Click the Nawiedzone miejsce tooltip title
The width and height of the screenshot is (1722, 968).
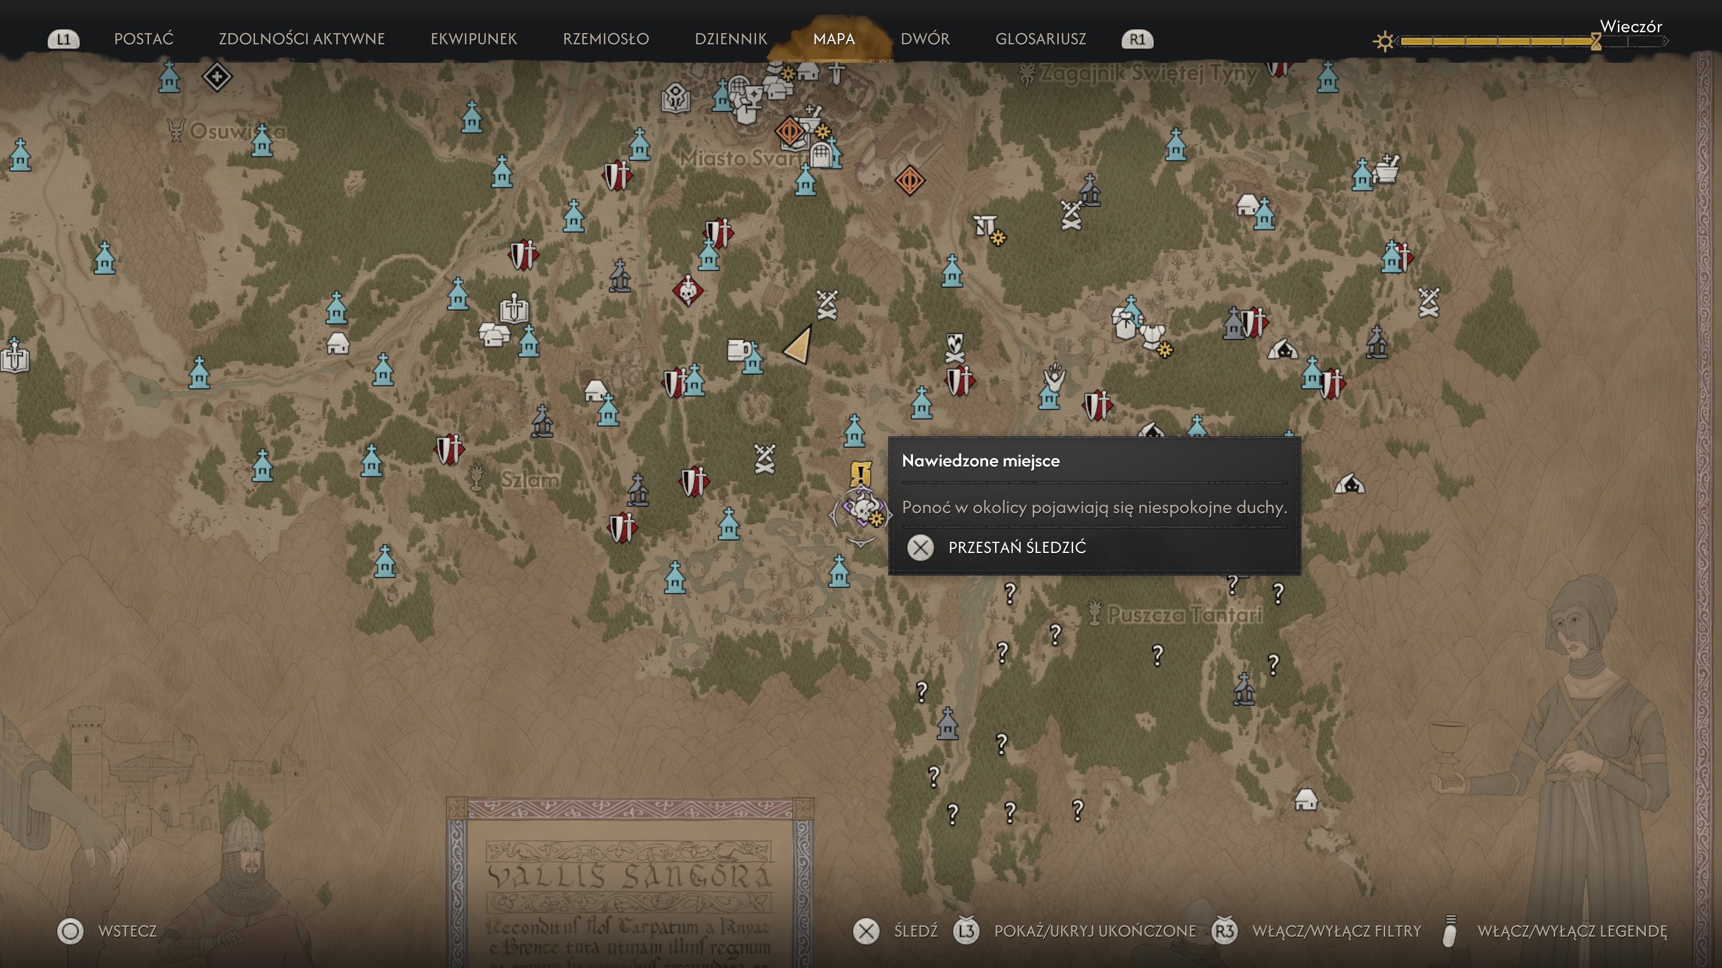click(981, 460)
